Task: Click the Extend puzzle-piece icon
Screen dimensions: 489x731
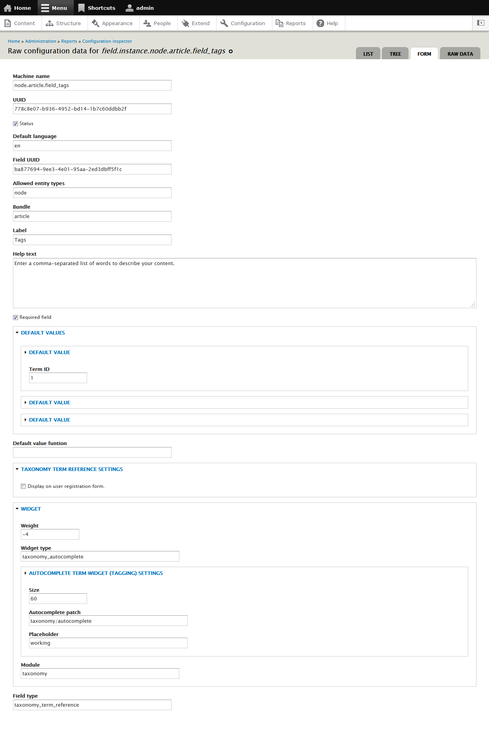Action: point(185,23)
